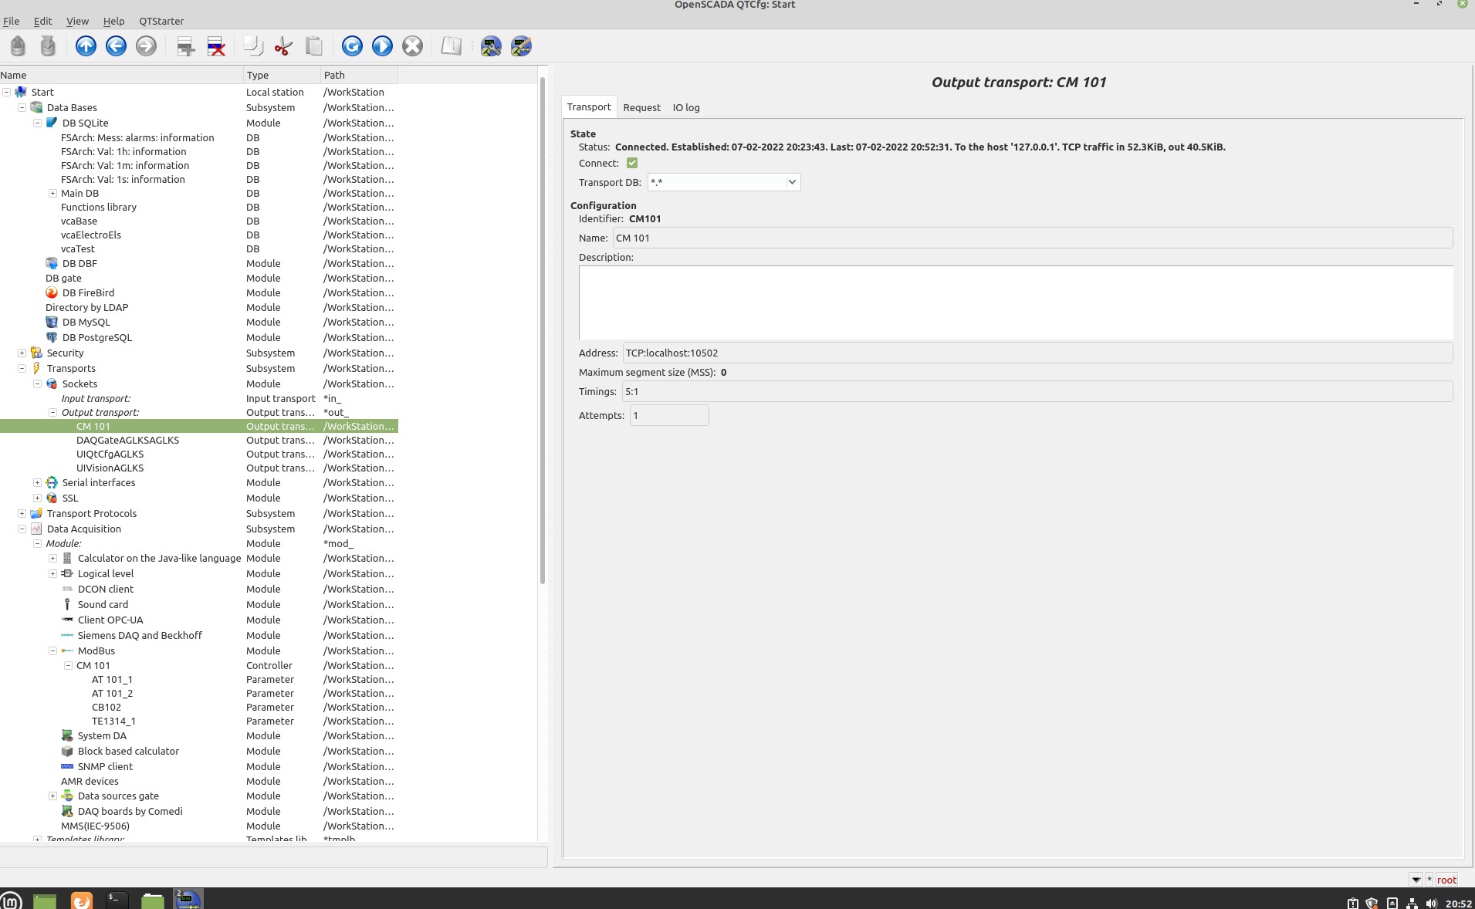Select the TE1314_1 parameter in the tree
The height and width of the screenshot is (909, 1475).
[113, 721]
